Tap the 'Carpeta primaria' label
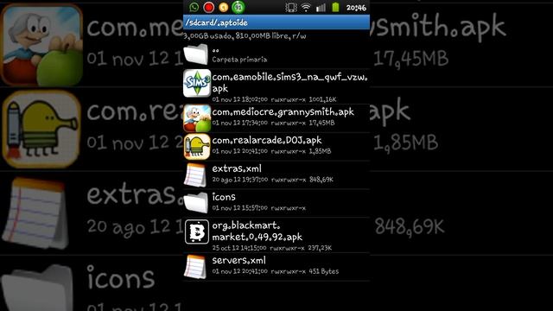Viewport: 553px width, 311px height. [239, 60]
